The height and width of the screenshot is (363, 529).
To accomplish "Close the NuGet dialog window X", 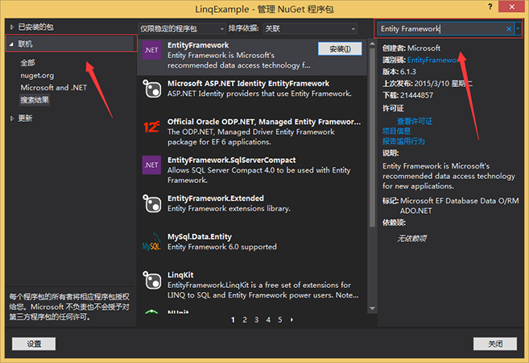I will (511, 6).
